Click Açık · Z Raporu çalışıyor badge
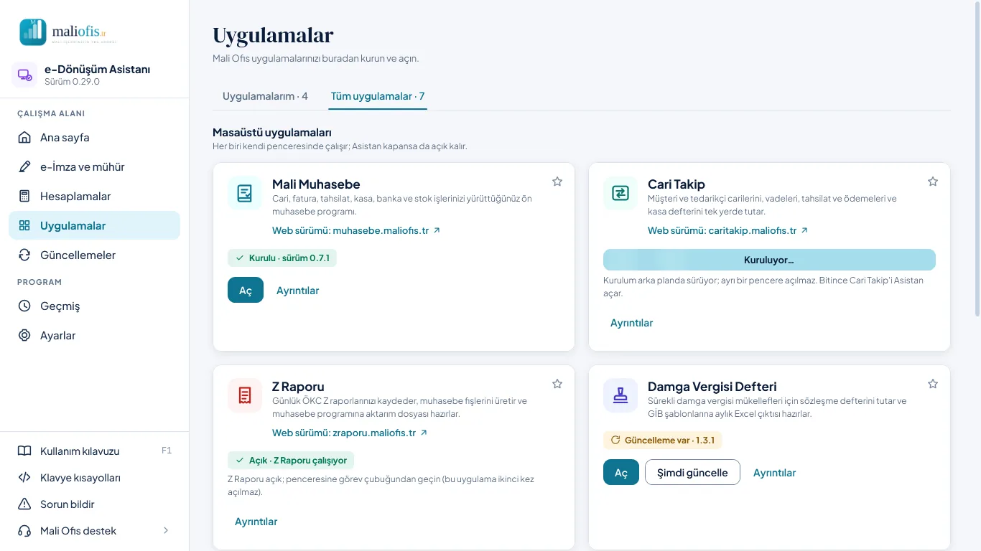 click(x=291, y=460)
